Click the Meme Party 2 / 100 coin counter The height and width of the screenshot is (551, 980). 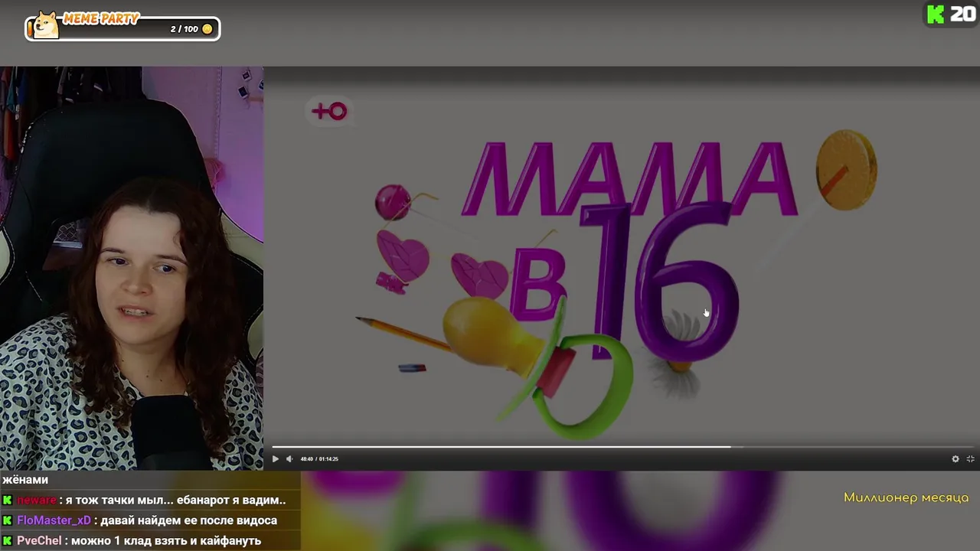tap(191, 29)
